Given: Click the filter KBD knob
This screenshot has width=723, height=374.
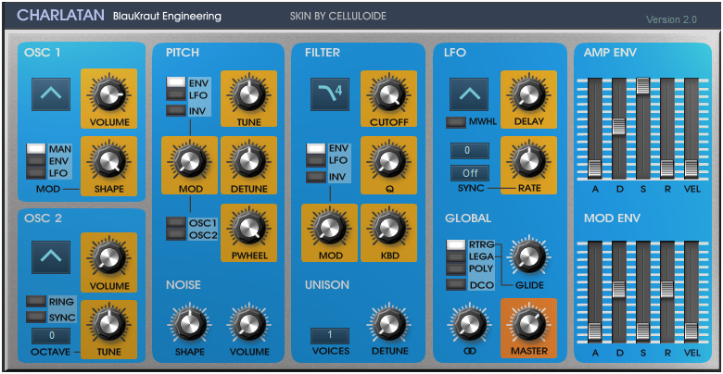Looking at the screenshot, I should [388, 229].
